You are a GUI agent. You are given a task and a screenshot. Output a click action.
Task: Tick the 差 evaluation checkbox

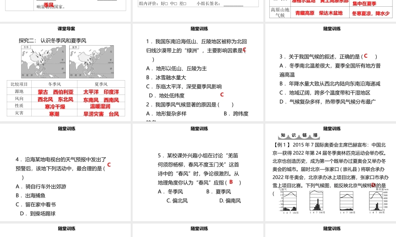(185, 4)
